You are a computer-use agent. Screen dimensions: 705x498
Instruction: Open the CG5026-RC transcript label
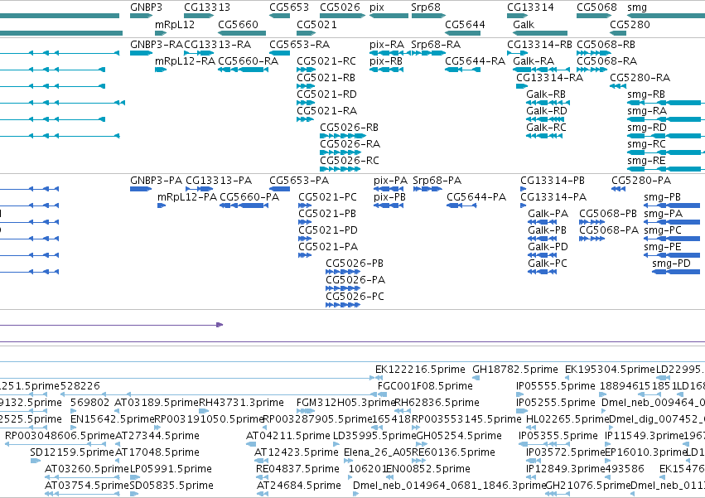(x=350, y=161)
